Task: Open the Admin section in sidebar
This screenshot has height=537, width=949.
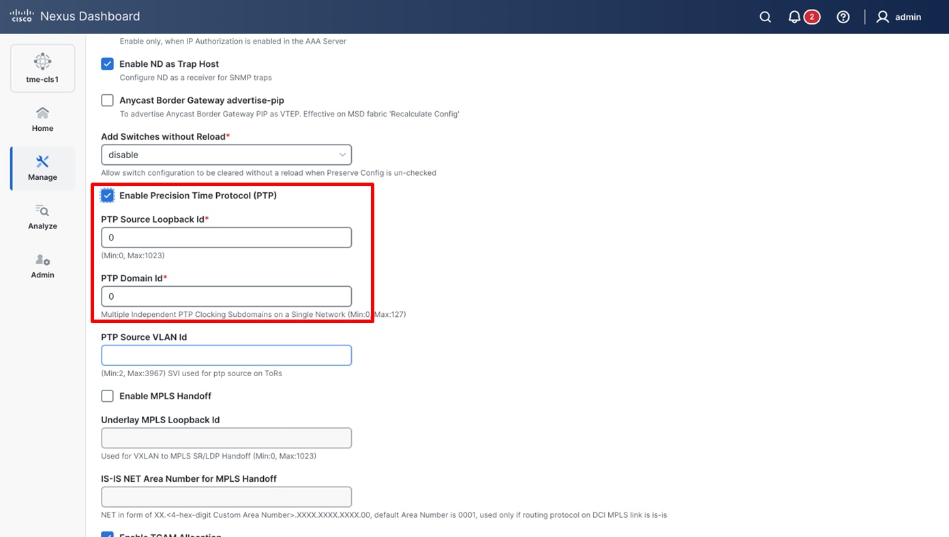Action: (x=42, y=266)
